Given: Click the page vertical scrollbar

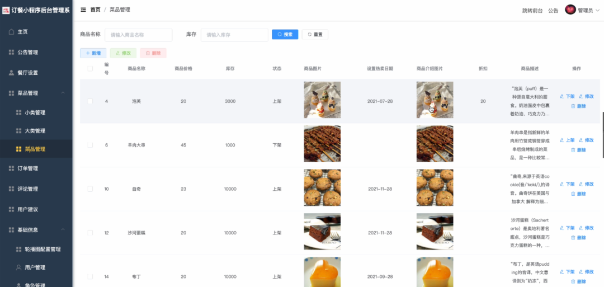Looking at the screenshot, I should coord(602,135).
